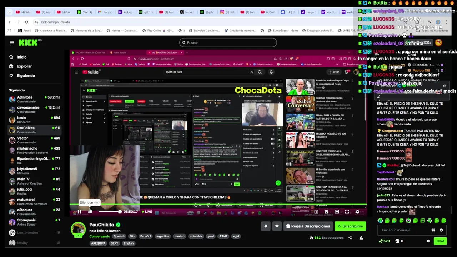Image resolution: width=457 pixels, height=257 pixels.
Task: Open the 7TV emote menu icon
Action: click(x=433, y=230)
